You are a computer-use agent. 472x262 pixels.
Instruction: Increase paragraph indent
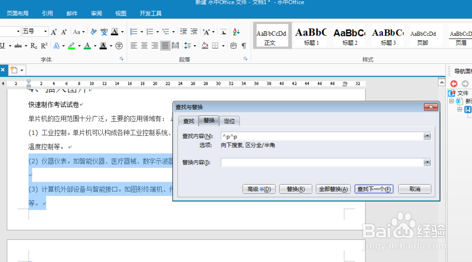tap(194, 32)
